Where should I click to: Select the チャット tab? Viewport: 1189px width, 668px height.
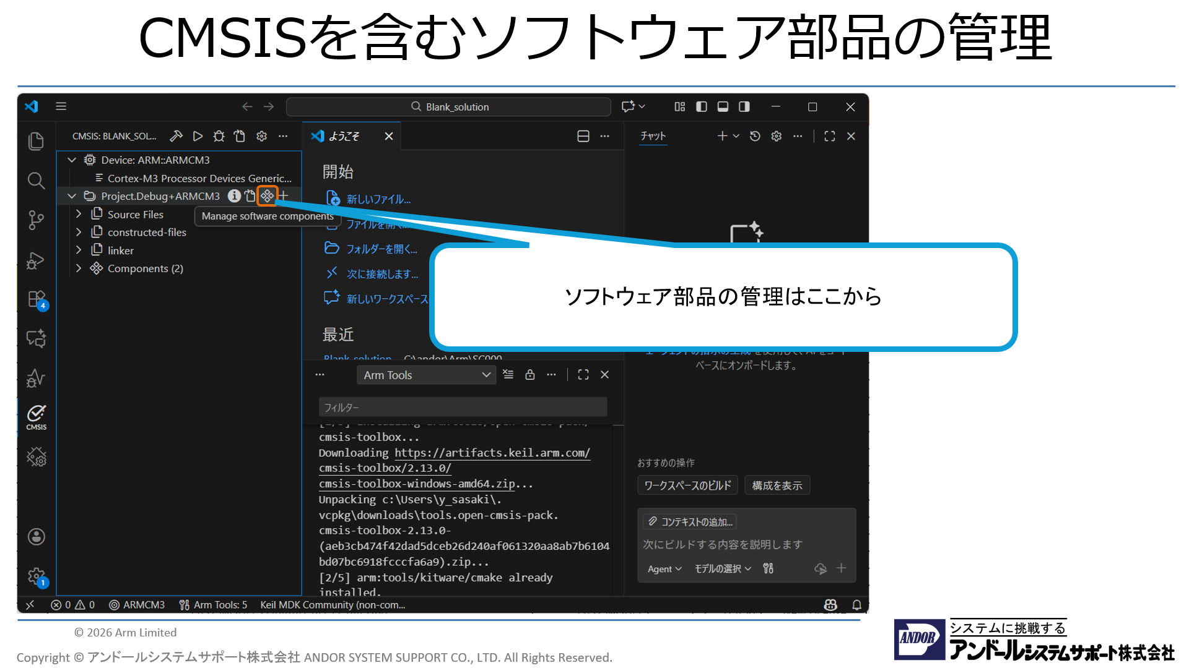coord(653,136)
